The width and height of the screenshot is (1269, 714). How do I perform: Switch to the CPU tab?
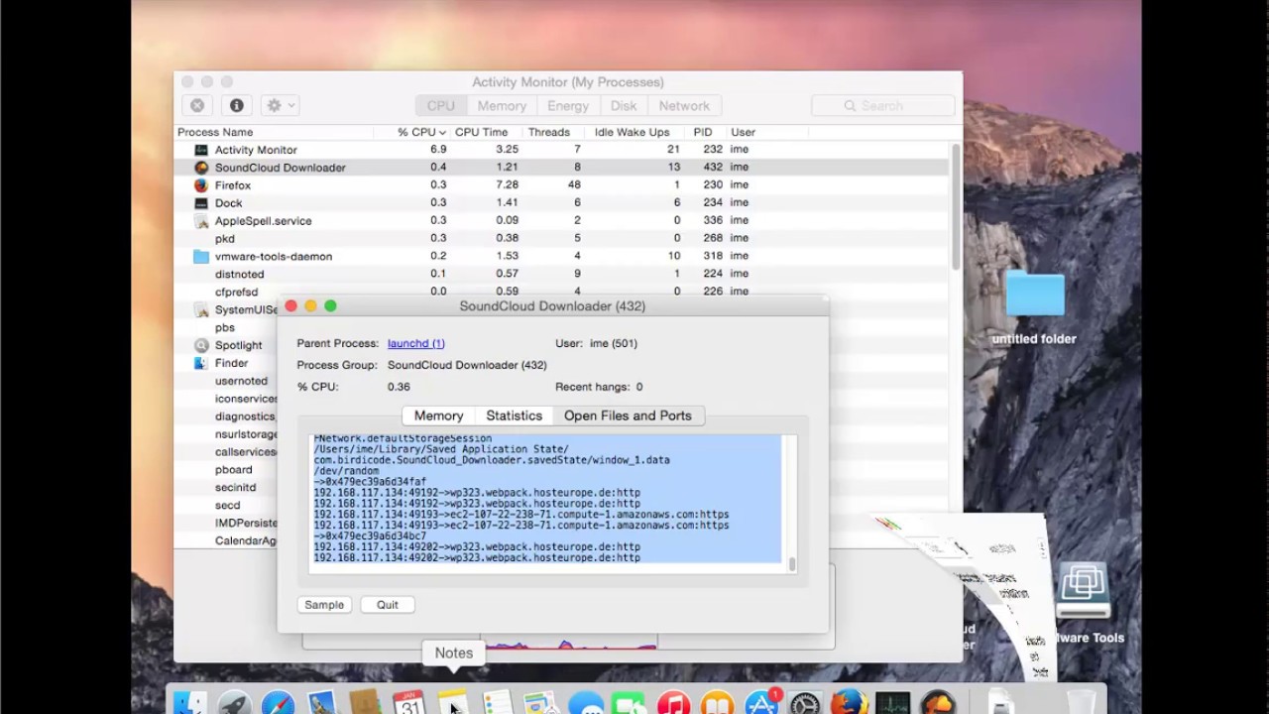441,106
